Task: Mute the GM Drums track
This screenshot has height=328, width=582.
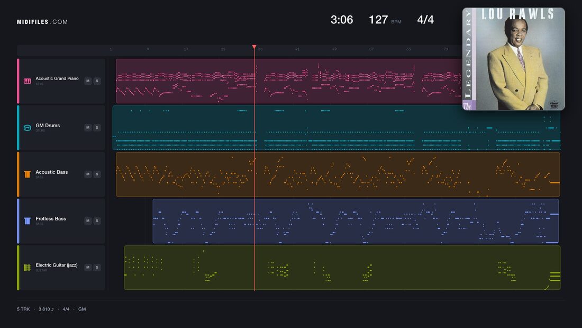Action: (88, 128)
